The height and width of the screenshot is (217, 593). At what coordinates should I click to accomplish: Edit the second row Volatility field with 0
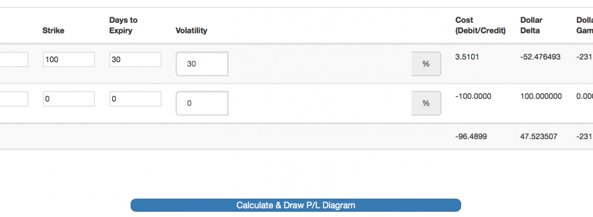(202, 104)
